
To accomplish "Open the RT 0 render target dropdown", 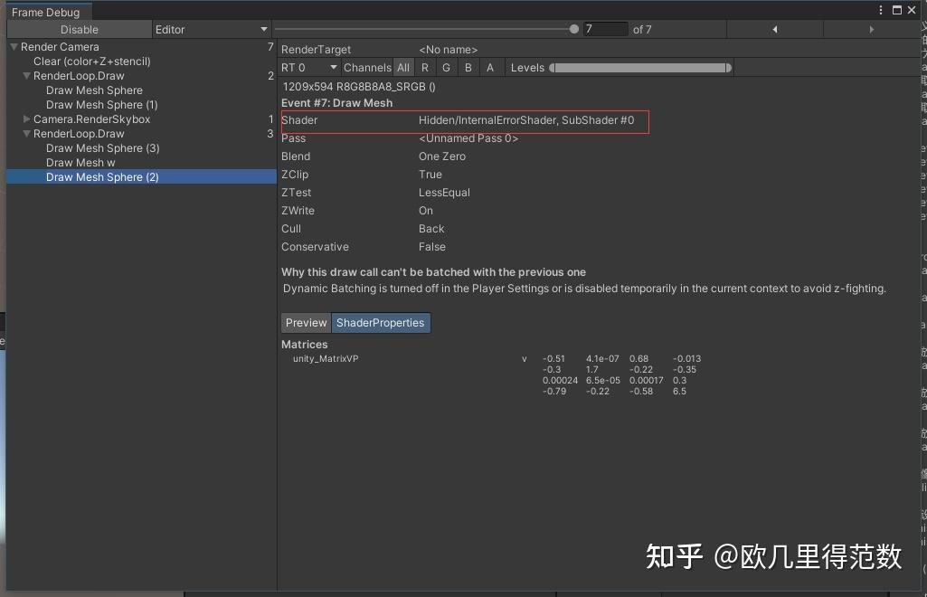I will point(307,67).
